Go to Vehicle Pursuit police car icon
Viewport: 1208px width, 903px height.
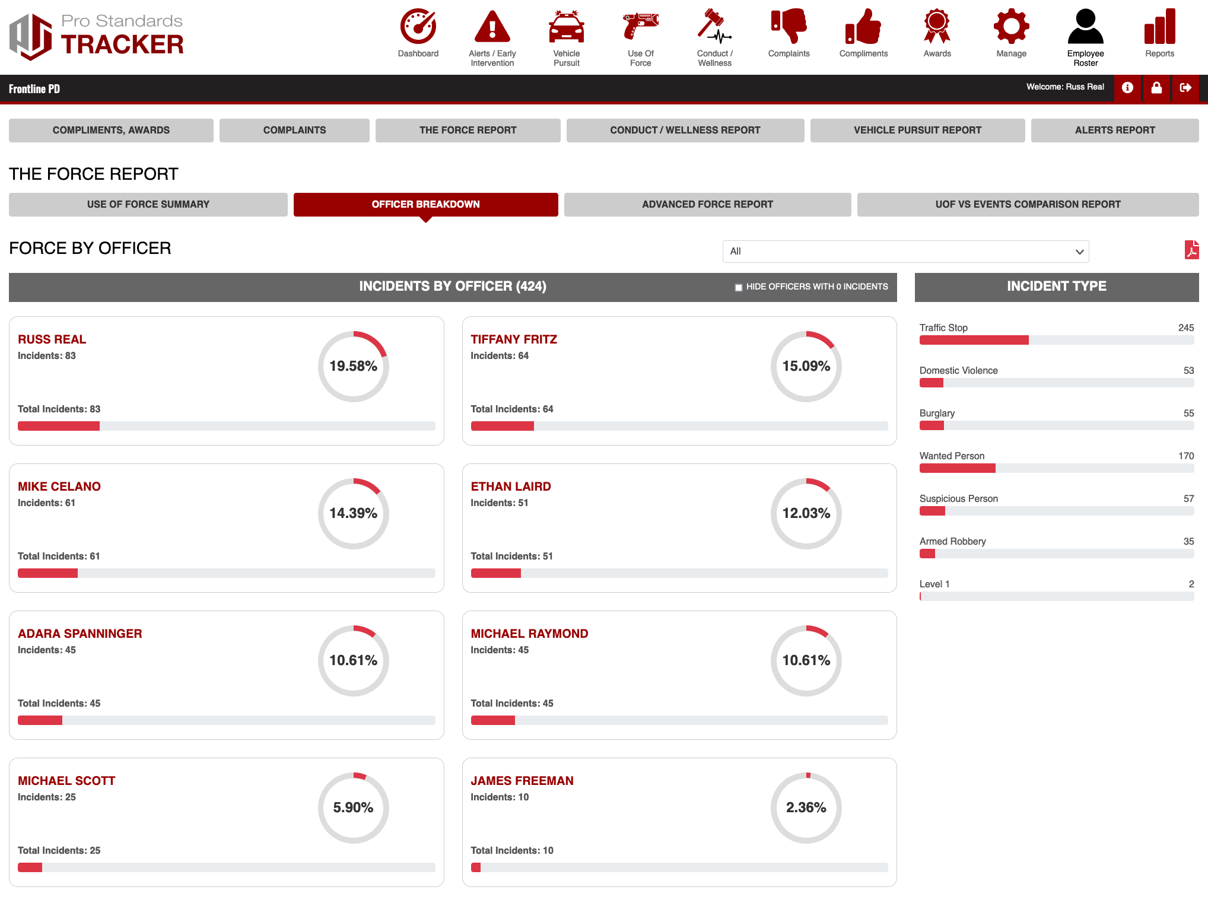pos(566,27)
